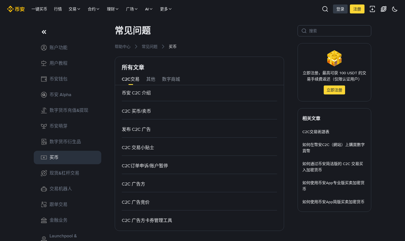405x241 pixels.
Task: Click the Binance 币安 logo
Action: 16,9
